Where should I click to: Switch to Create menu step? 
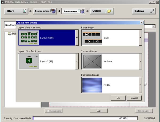(x=73, y=11)
